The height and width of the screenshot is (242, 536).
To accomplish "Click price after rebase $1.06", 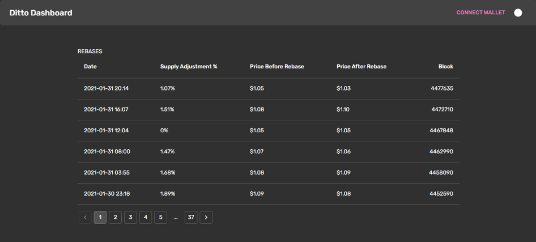I will click(x=343, y=152).
